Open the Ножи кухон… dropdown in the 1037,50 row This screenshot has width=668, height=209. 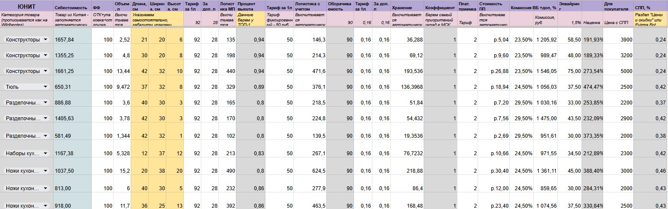pyautogui.click(x=45, y=171)
